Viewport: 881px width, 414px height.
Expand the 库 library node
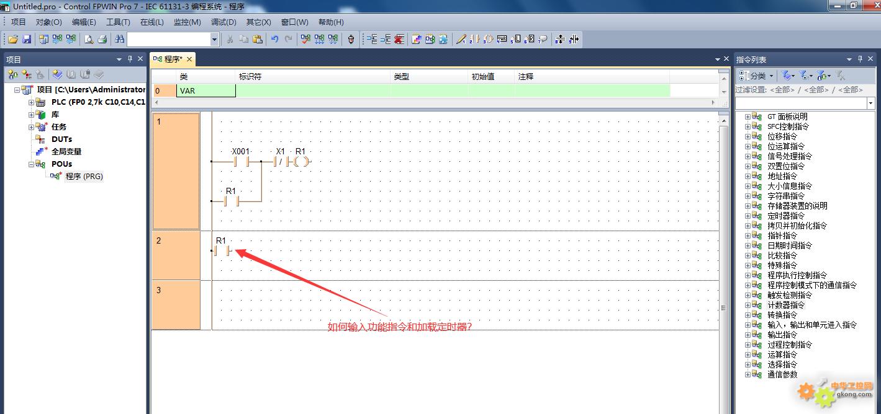31,115
